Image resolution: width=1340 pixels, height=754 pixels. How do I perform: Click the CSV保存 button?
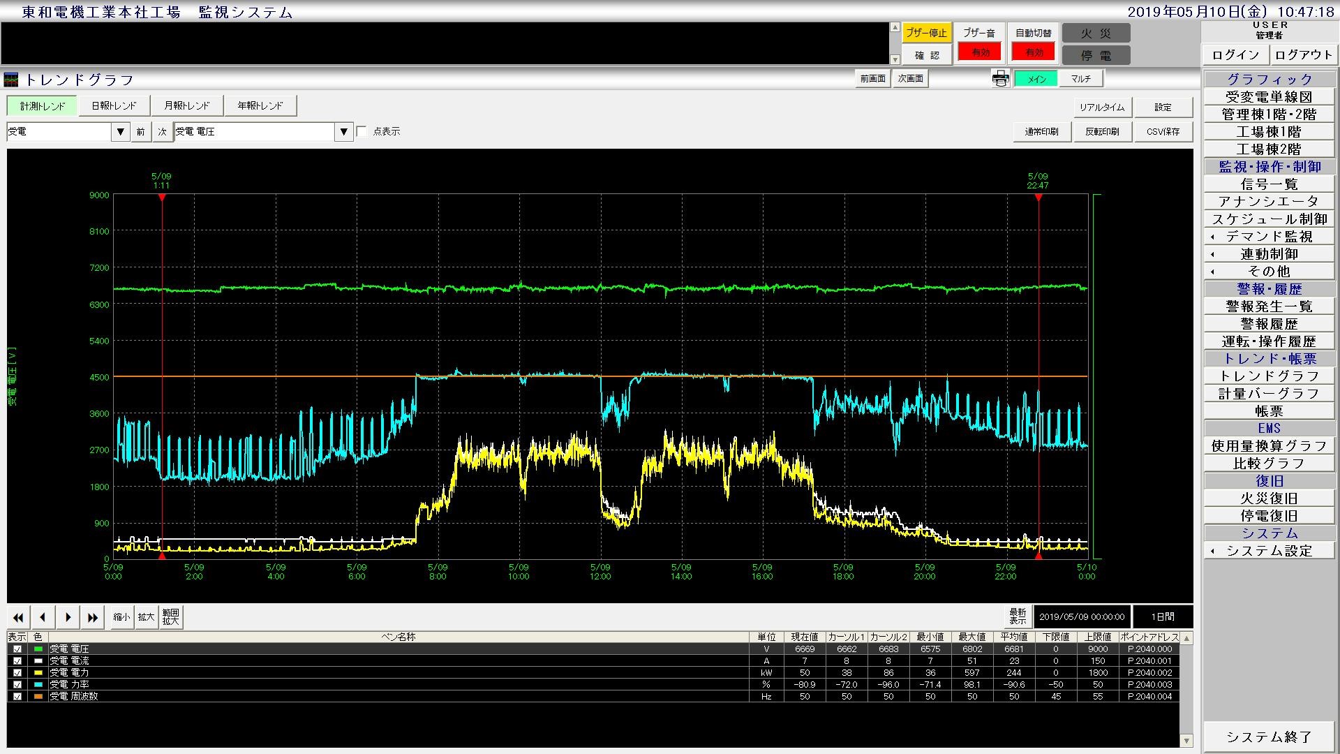1163,132
